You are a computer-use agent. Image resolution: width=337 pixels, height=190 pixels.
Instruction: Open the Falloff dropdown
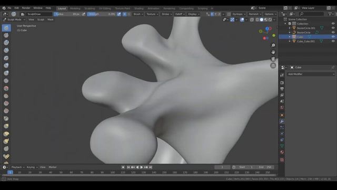(x=180, y=14)
